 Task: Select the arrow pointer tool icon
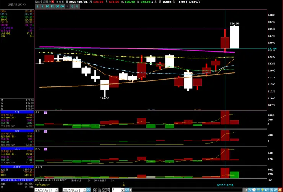tap(250, 190)
